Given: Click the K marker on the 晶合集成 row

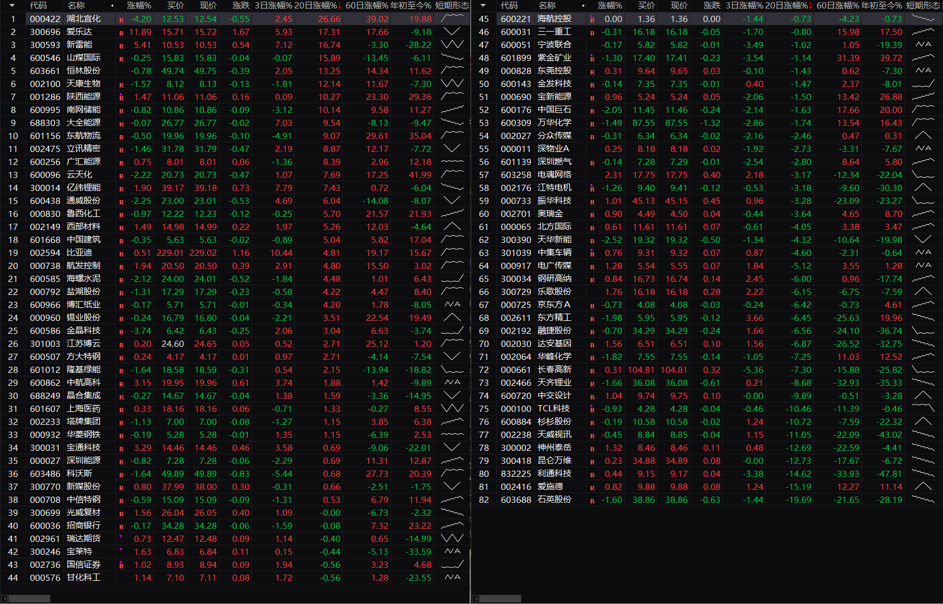Looking at the screenshot, I should point(121,397).
